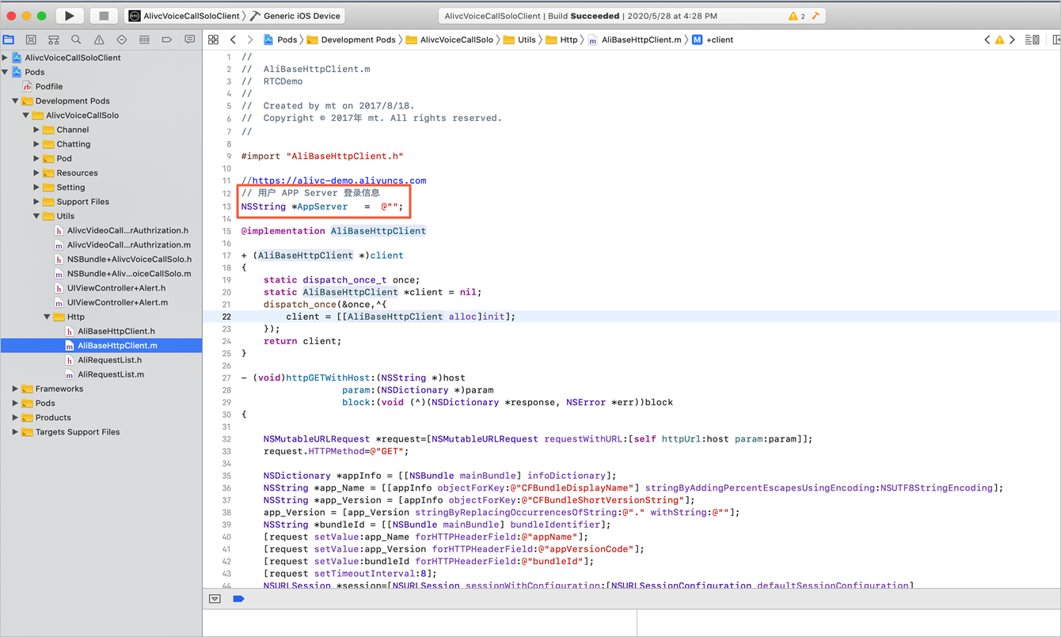Collapse the Utils folder
This screenshot has width=1061, height=637.
click(x=36, y=216)
